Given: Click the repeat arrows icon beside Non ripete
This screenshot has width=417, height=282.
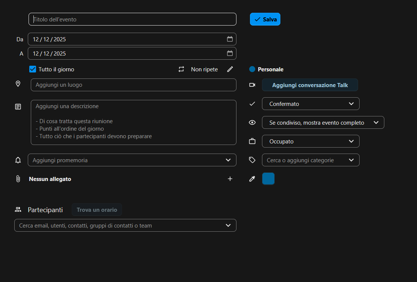Looking at the screenshot, I should [181, 69].
